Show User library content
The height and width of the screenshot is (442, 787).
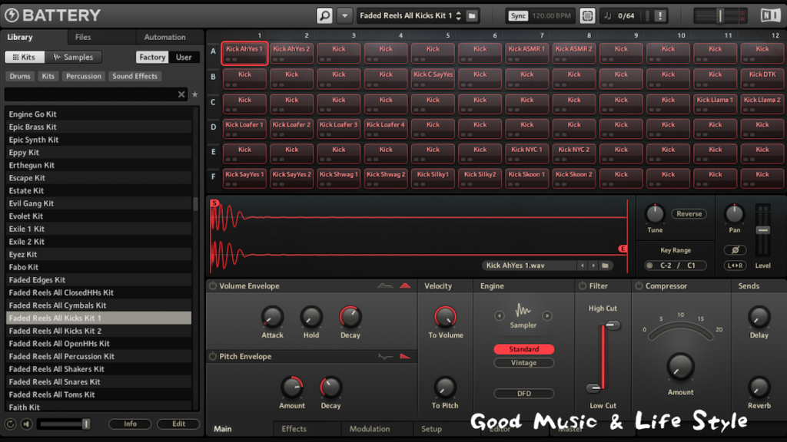(184, 57)
